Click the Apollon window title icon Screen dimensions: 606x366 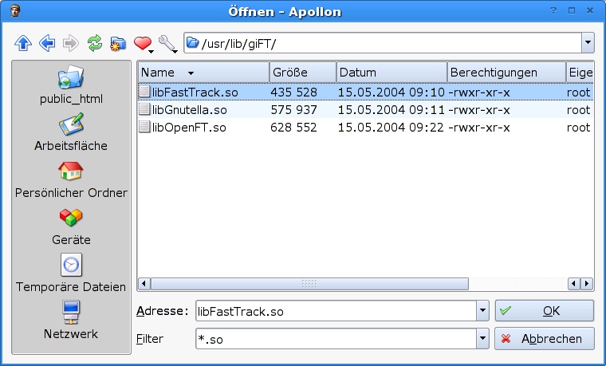14,10
